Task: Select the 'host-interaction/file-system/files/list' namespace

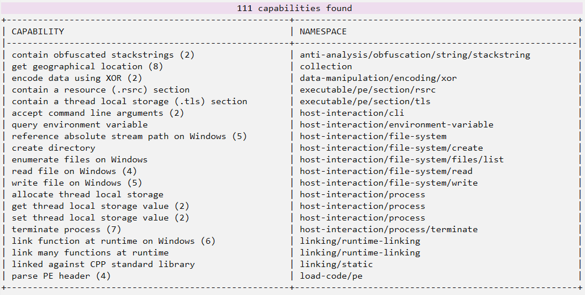Action: pos(402,159)
